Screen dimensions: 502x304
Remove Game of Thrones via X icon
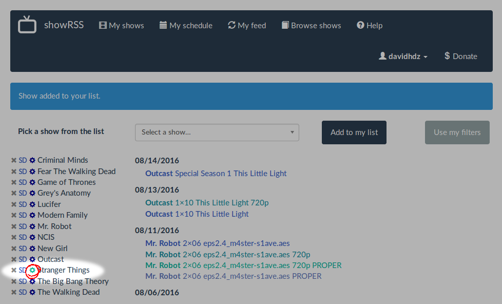pyautogui.click(x=14, y=182)
